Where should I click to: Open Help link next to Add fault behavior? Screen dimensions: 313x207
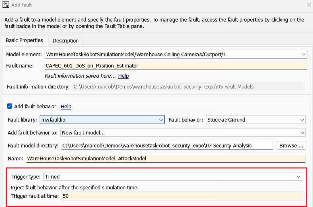click(x=66, y=106)
